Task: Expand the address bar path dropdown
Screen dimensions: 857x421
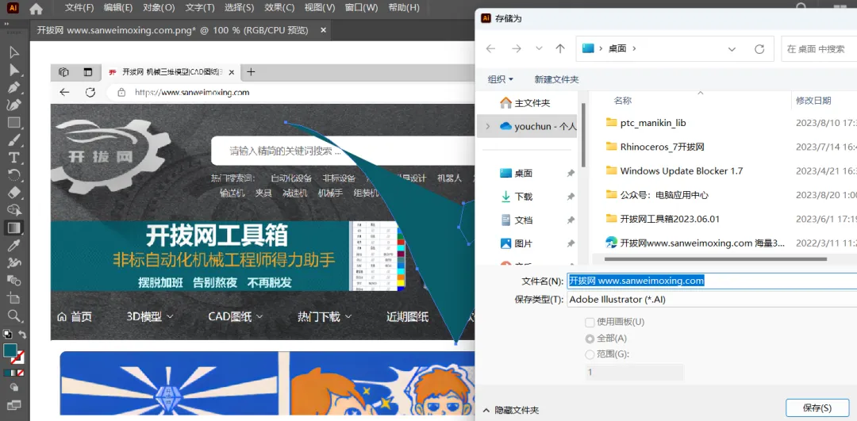Action: (732, 49)
